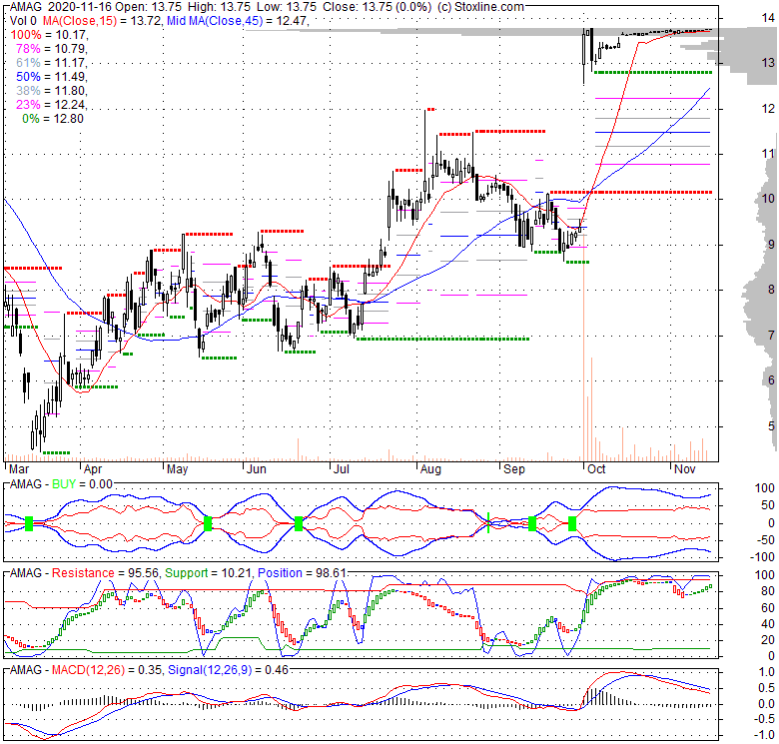Click the MACD histogram peak in October
This screenshot has width=779, height=744.
[595, 696]
